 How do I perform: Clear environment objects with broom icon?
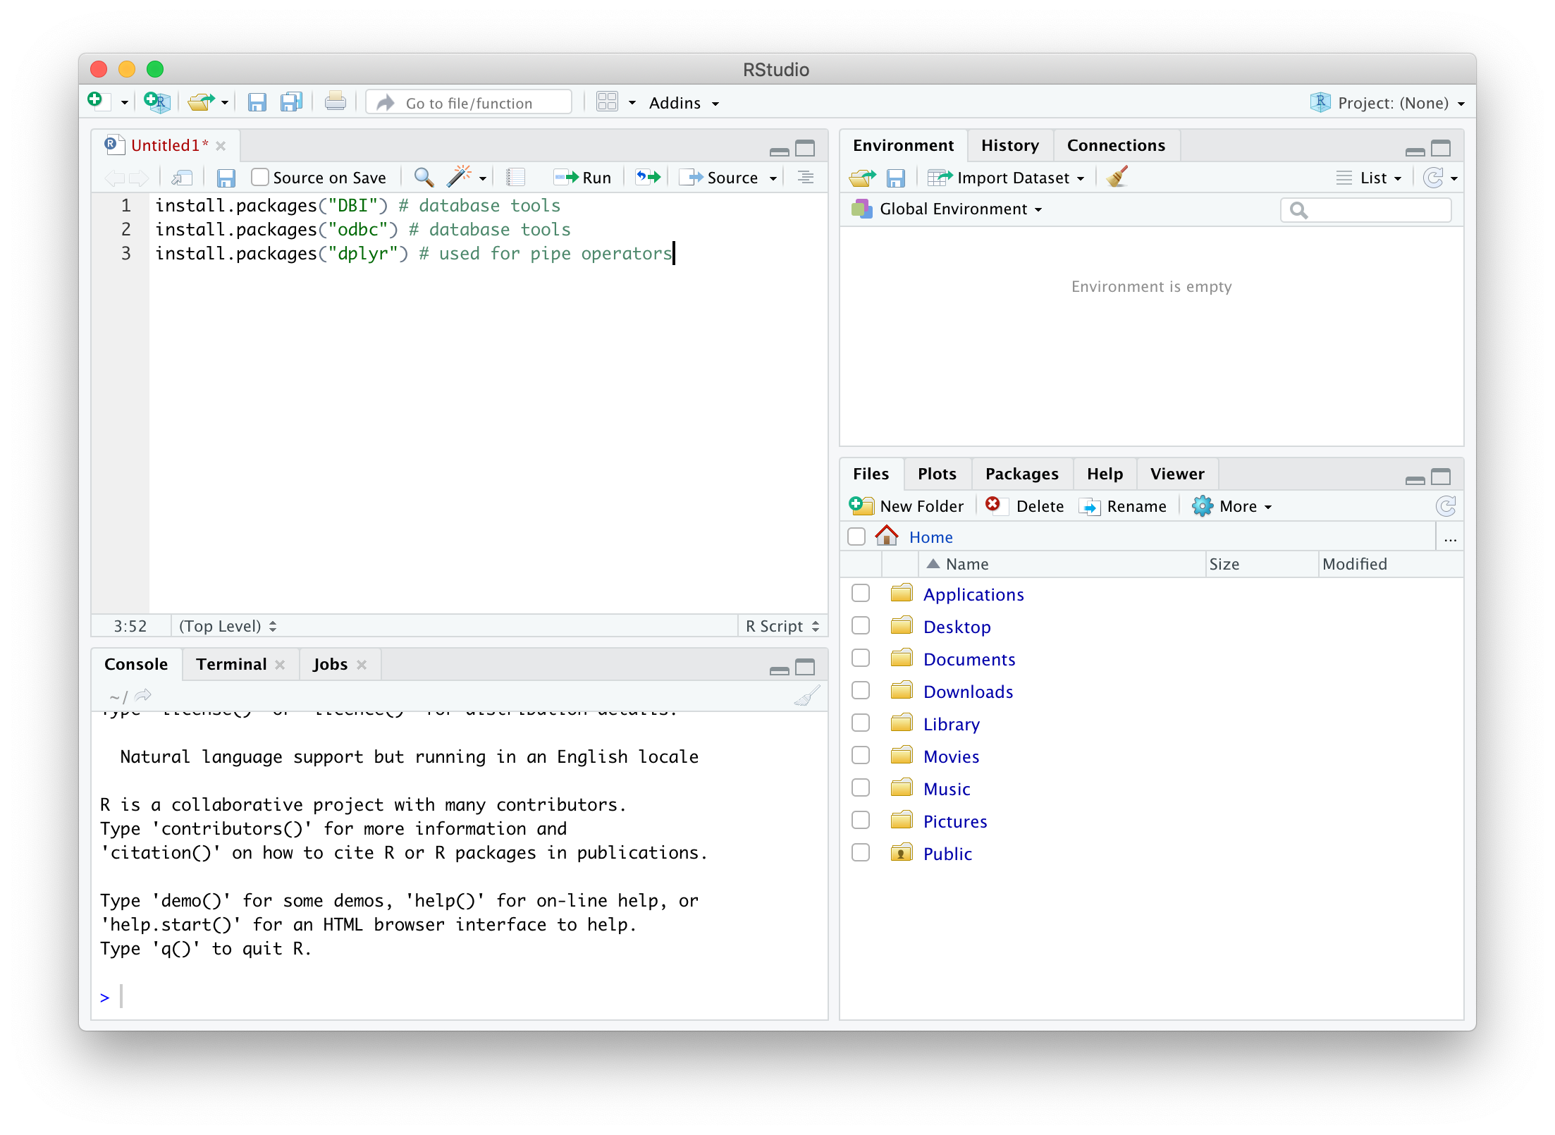click(x=1117, y=177)
